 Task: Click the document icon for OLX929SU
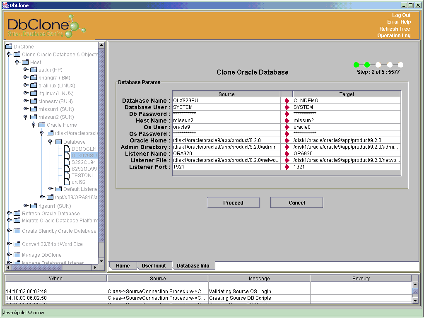pos(67,156)
